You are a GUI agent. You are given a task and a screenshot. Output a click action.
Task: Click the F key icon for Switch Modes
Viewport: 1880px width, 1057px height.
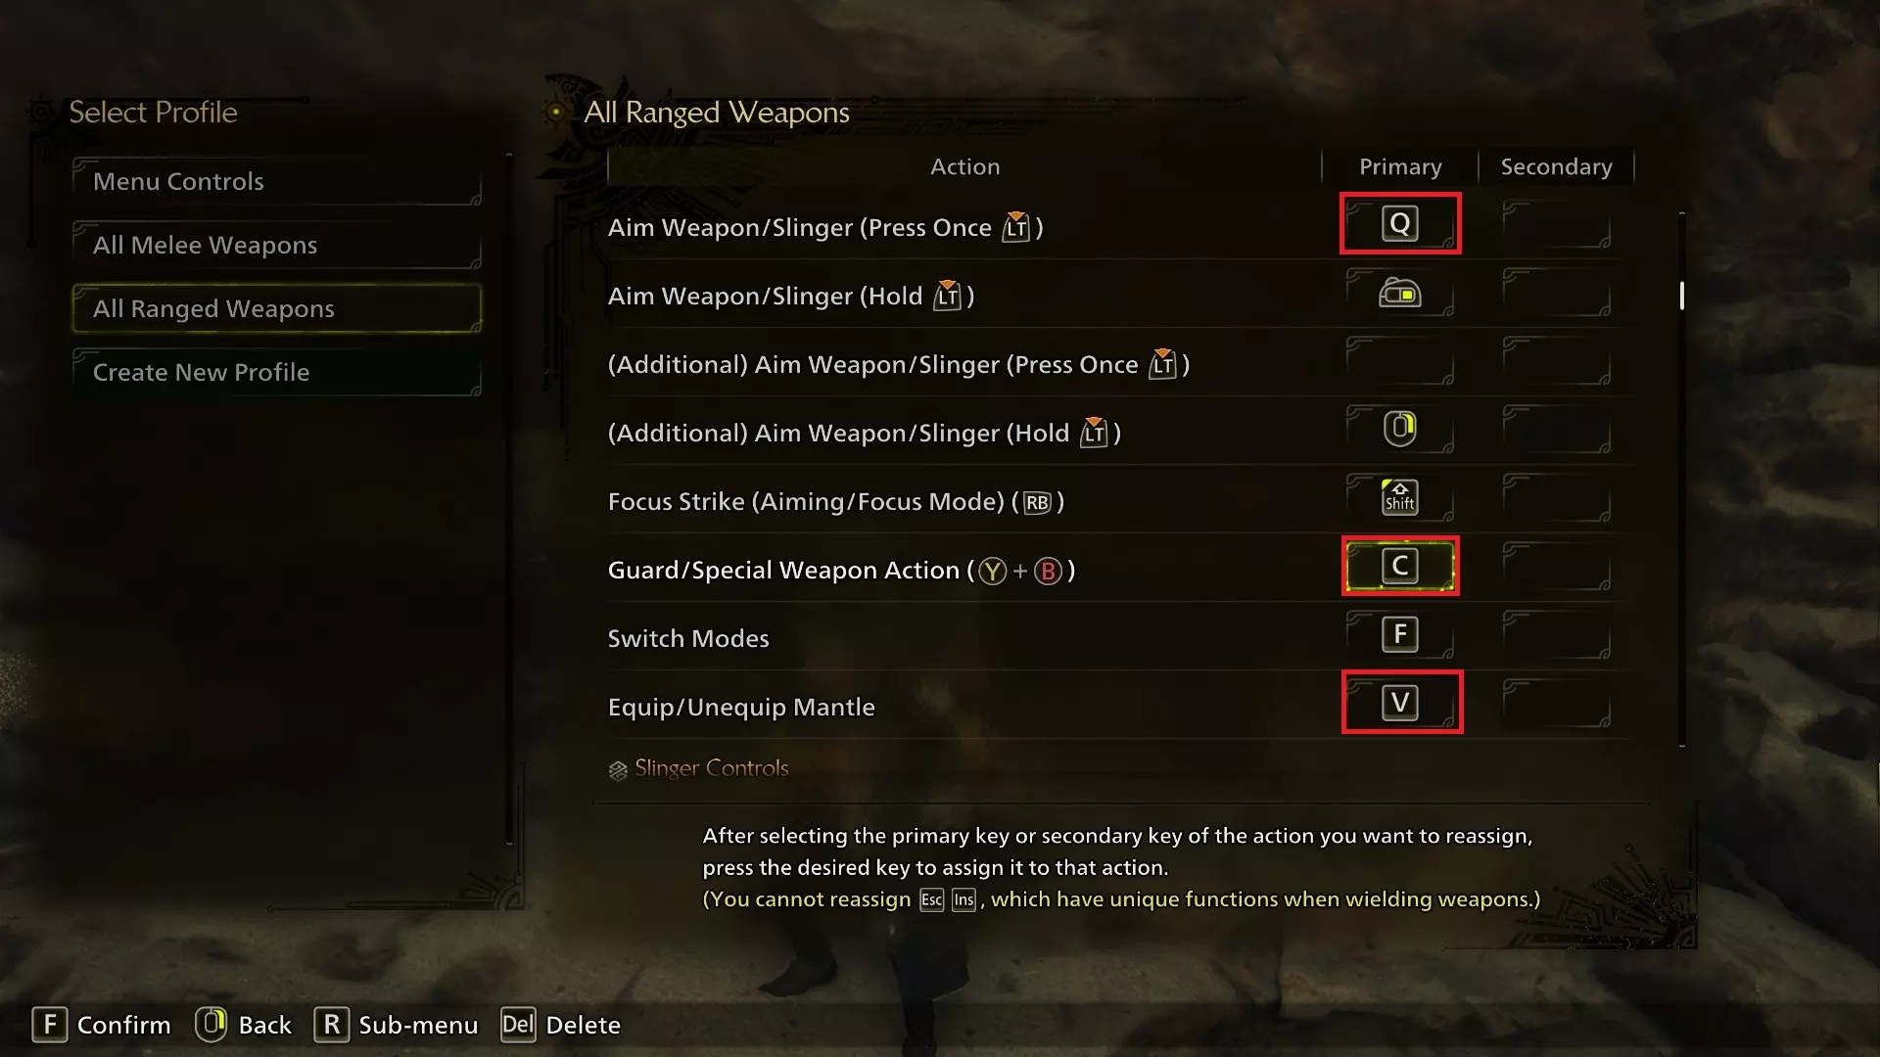coord(1400,634)
